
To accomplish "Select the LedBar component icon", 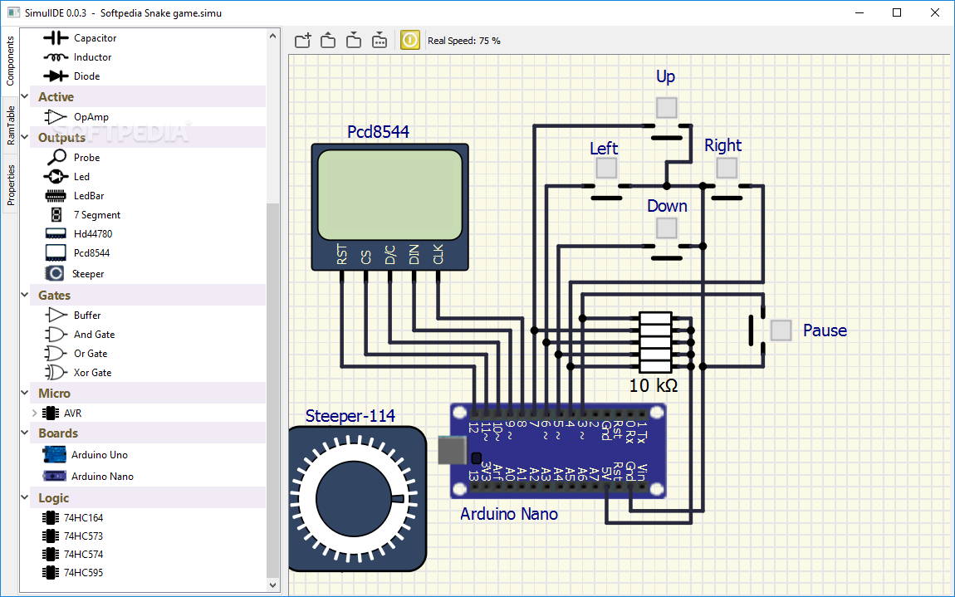I will [x=56, y=196].
